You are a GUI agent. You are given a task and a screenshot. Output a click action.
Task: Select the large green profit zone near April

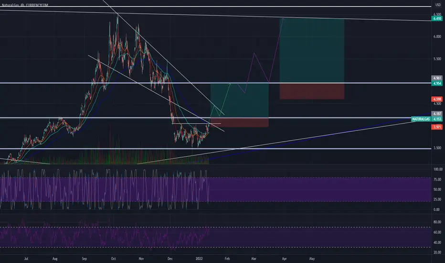312,51
